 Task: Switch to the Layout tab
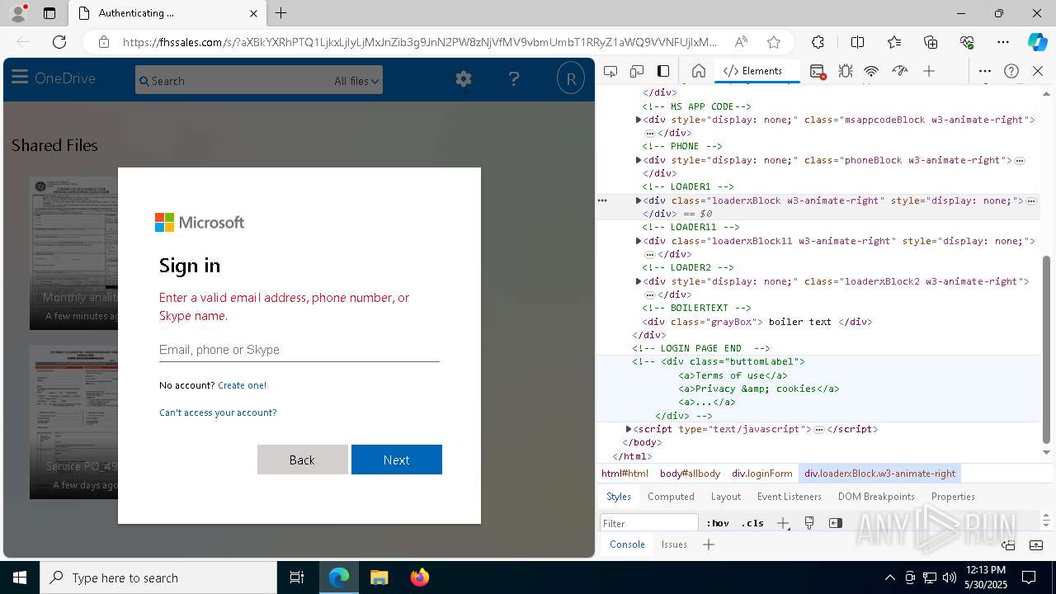[726, 497]
